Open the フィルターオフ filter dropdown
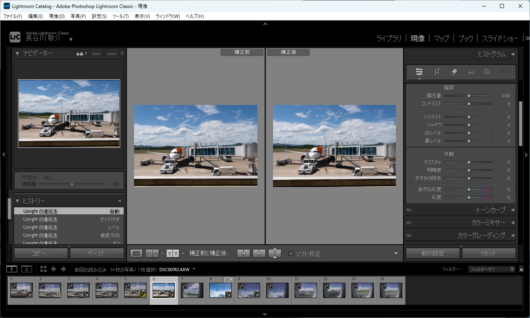This screenshot has height=318, width=530. [x=492, y=269]
